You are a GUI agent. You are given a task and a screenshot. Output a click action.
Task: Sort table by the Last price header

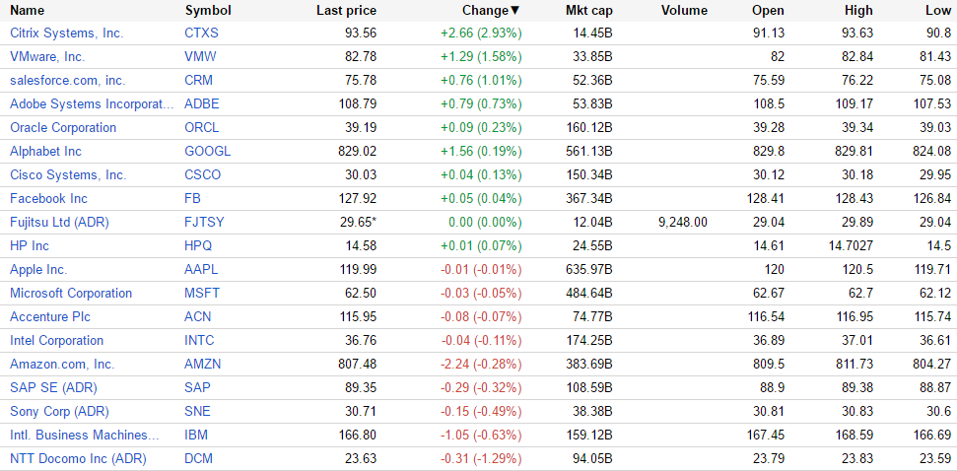[x=346, y=11]
